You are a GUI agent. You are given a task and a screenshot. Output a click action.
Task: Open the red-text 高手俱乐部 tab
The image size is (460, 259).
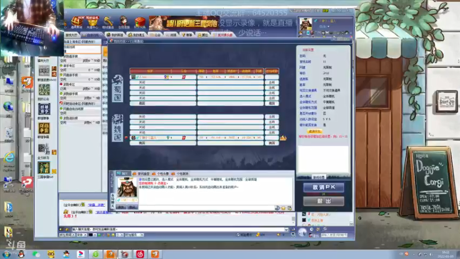223,35
